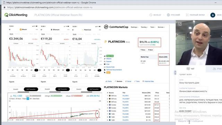Tap Add Transaction on the Ethereum screen

click(x=62, y=89)
